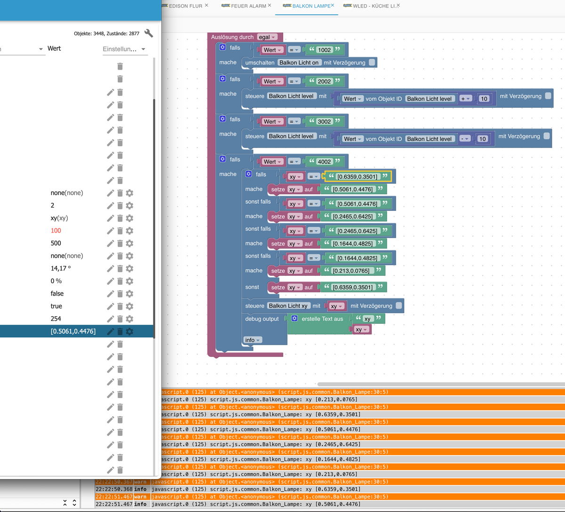Switch to the WLED - KÜCHE tab
The height and width of the screenshot is (512, 565).
pyautogui.click(x=374, y=6)
